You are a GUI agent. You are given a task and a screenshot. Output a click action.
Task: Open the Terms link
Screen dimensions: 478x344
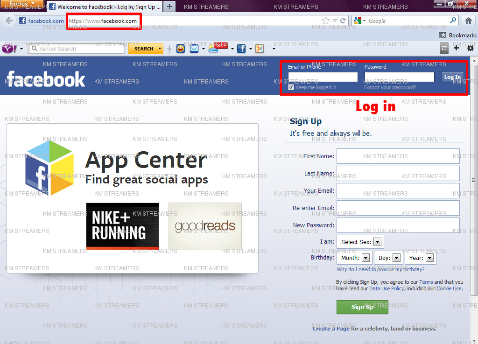426,282
